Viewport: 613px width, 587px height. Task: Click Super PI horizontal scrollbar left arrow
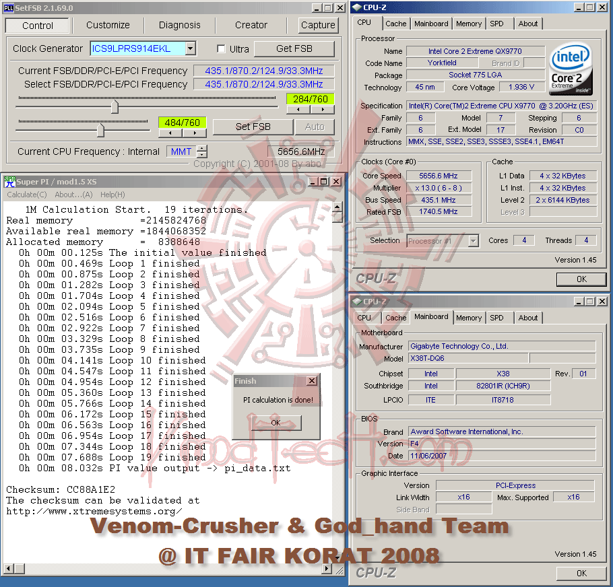(9, 569)
